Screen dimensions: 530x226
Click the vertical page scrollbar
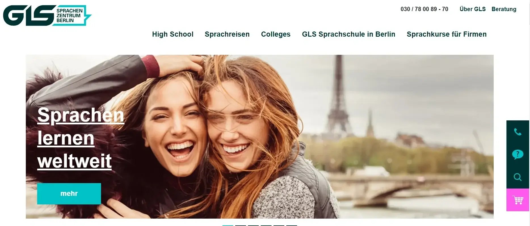[529, 113]
